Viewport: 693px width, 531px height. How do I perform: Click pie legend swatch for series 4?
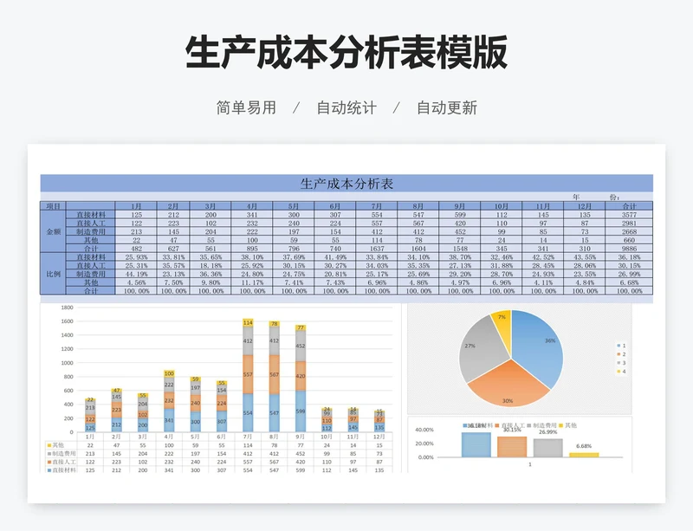[x=619, y=372]
